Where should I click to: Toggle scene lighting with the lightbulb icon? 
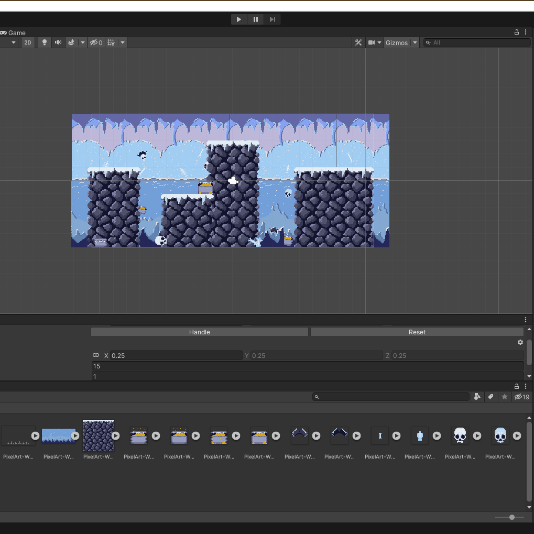coord(45,42)
